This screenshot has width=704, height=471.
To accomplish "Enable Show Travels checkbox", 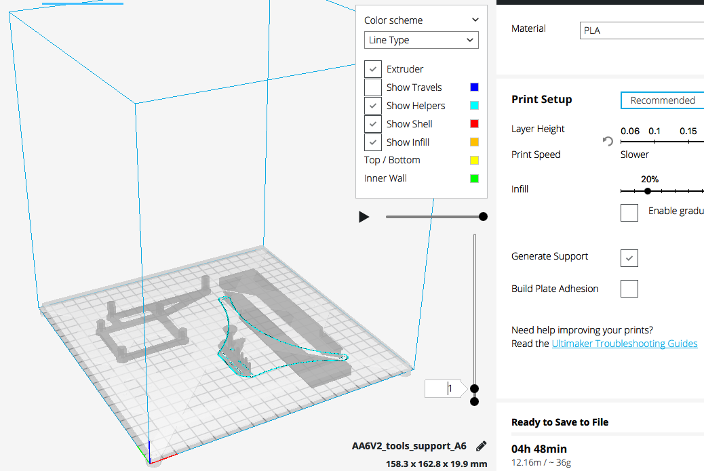I will click(x=373, y=87).
